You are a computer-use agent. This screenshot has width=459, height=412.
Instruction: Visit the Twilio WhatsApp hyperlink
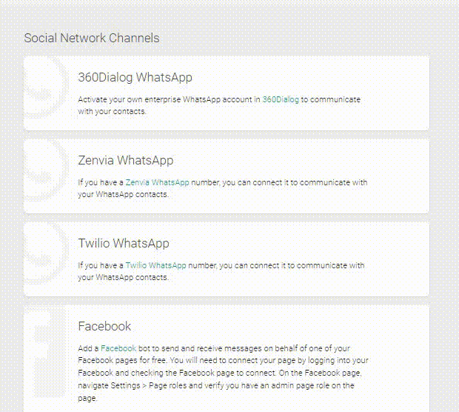point(155,265)
